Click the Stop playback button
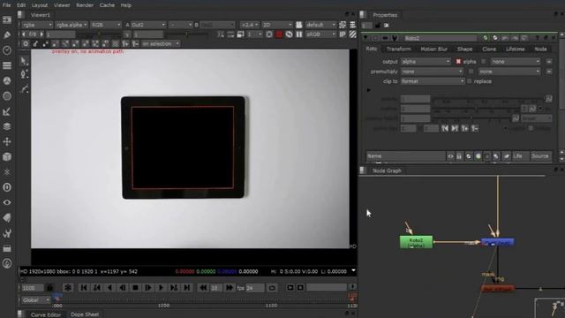Viewport: 565px width, 318px height. (135, 288)
